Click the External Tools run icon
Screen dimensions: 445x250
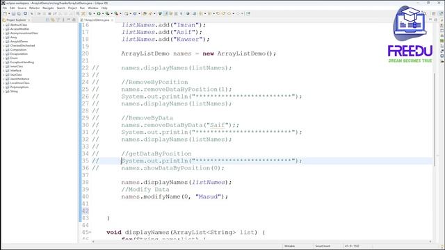point(116,14)
